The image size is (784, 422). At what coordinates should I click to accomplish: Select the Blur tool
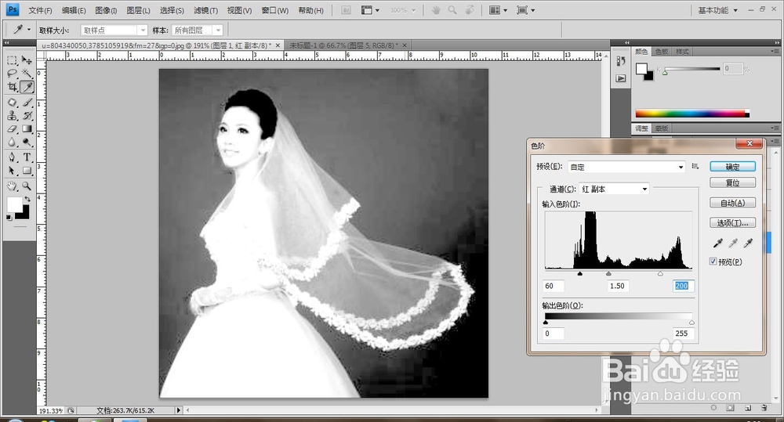click(x=12, y=142)
